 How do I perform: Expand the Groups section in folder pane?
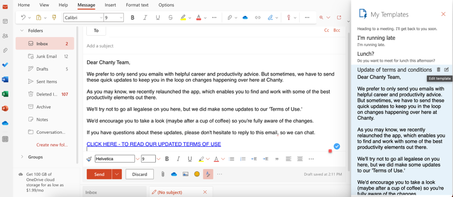coord(22,156)
